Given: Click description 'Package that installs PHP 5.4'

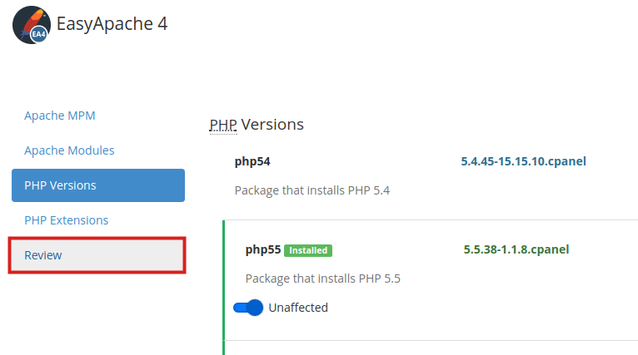Looking at the screenshot, I should (x=312, y=190).
